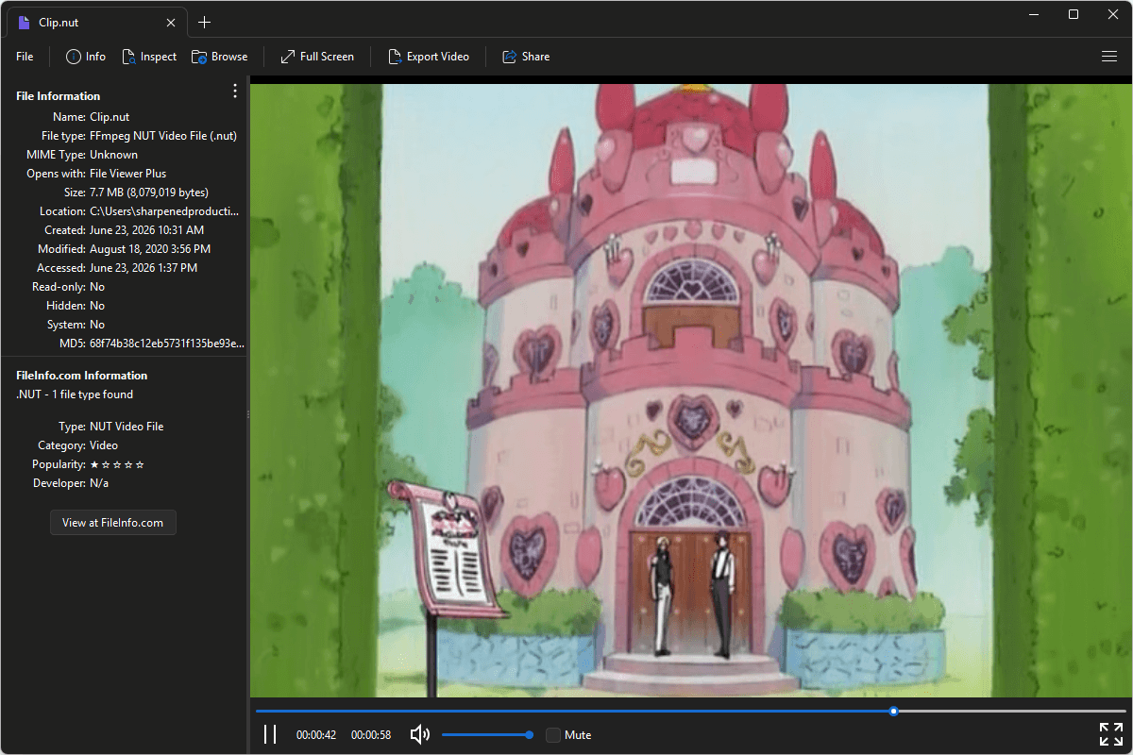1133x755 pixels.
Task: Add a new tab with the plus button
Action: tap(205, 23)
